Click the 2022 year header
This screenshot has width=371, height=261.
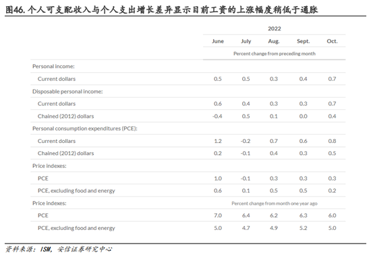tap(275, 28)
